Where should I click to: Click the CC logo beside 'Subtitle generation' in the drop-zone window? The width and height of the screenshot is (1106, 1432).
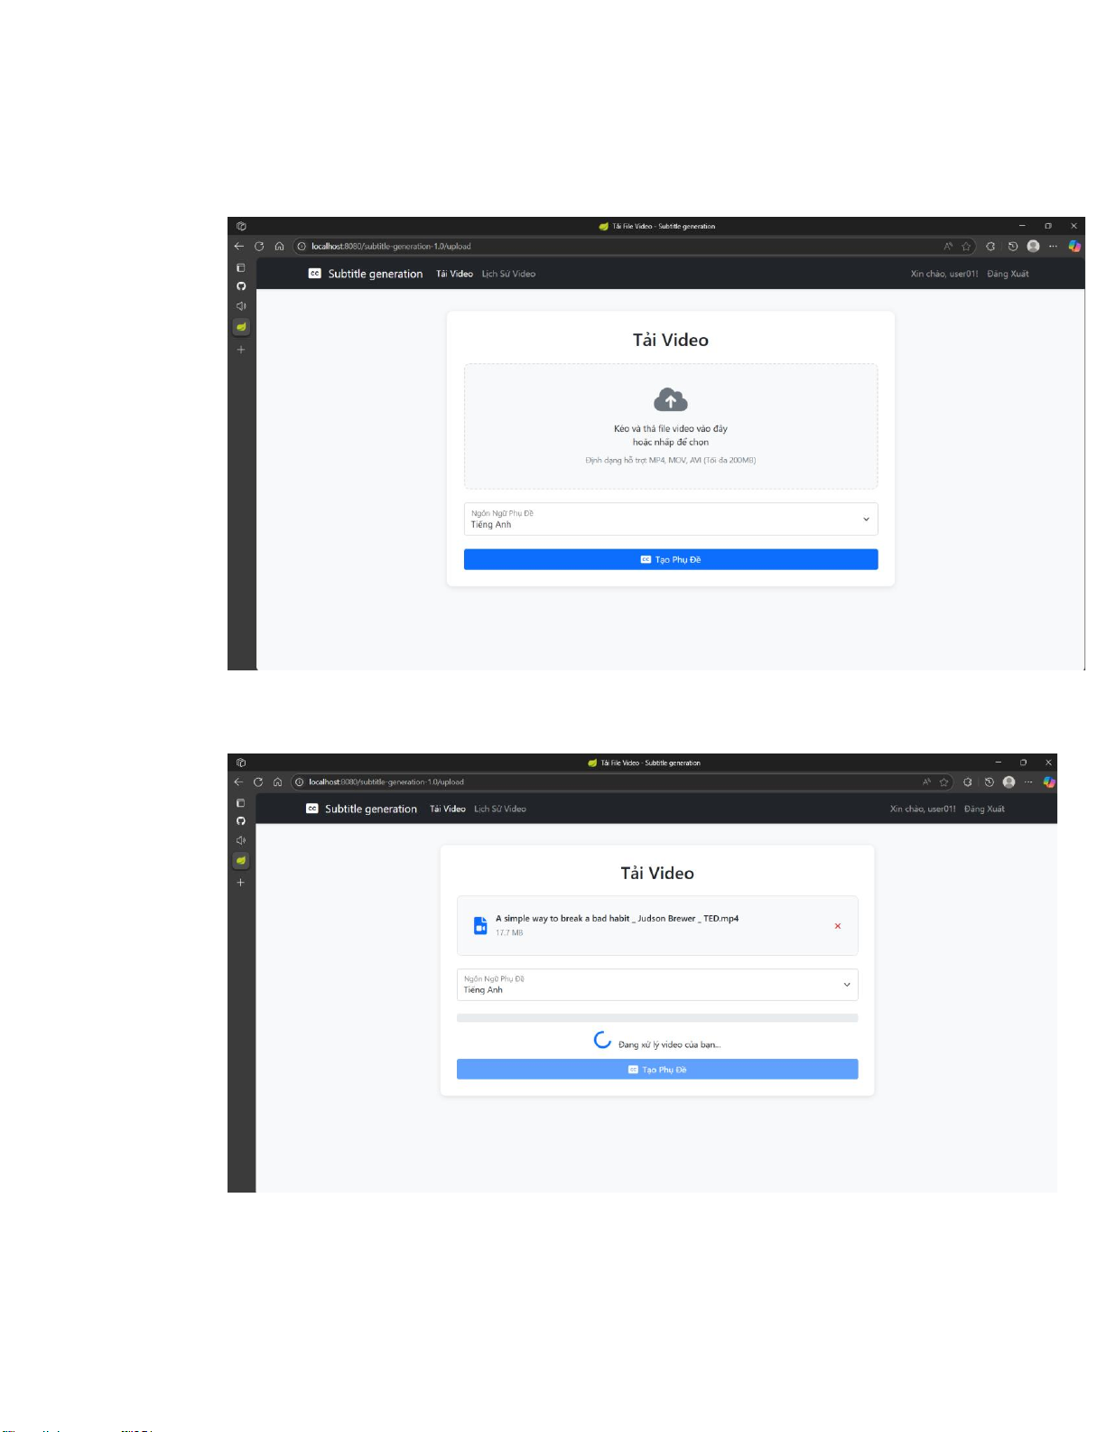[x=314, y=274]
